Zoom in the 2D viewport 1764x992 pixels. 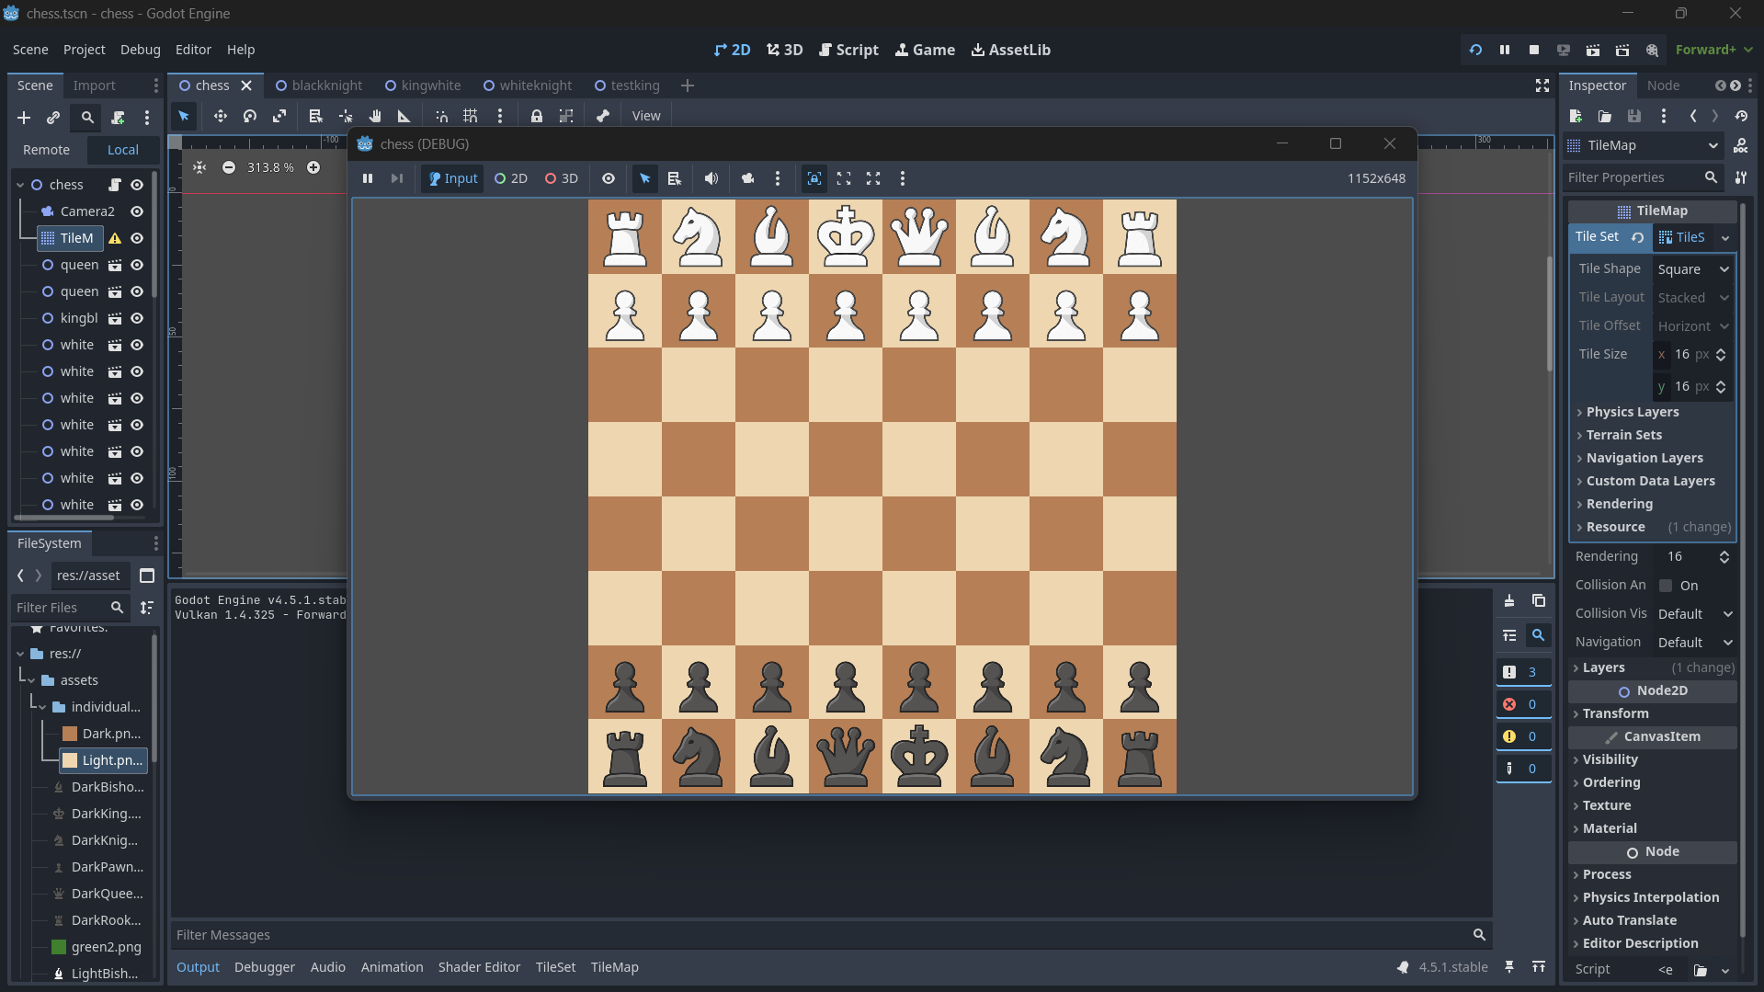[313, 167]
